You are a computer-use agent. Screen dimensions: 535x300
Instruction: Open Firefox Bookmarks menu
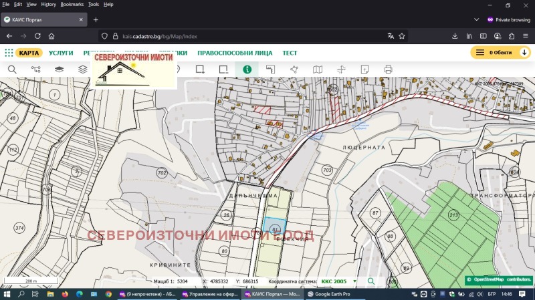(72, 5)
